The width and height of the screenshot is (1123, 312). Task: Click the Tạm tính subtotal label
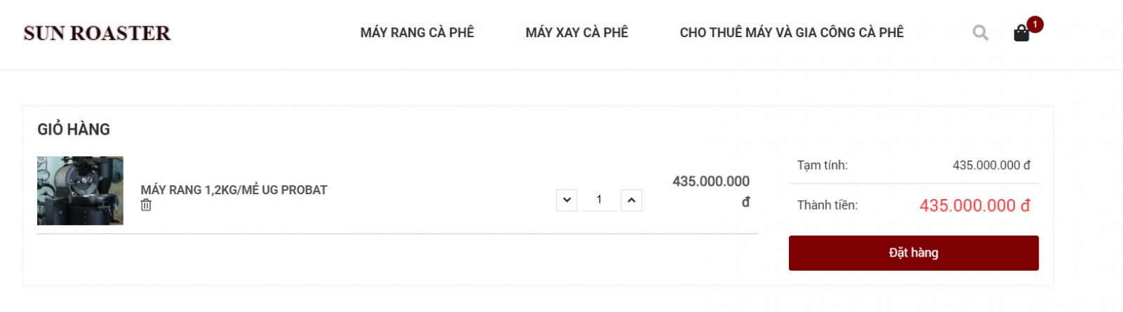822,165
